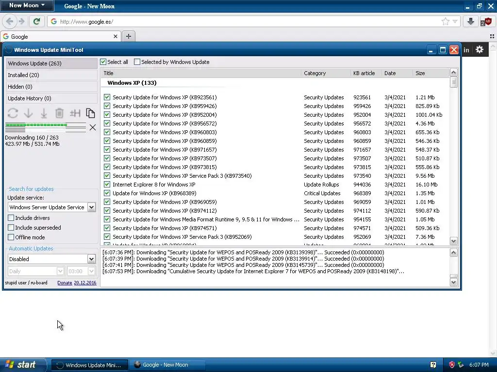This screenshot has height=372, width=497.
Task: Click the network tray icon
Action: (x=461, y=365)
